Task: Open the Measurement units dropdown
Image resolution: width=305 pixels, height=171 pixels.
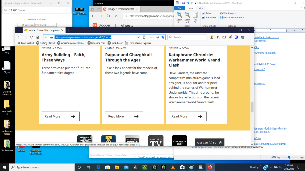Action: (x=243, y=17)
